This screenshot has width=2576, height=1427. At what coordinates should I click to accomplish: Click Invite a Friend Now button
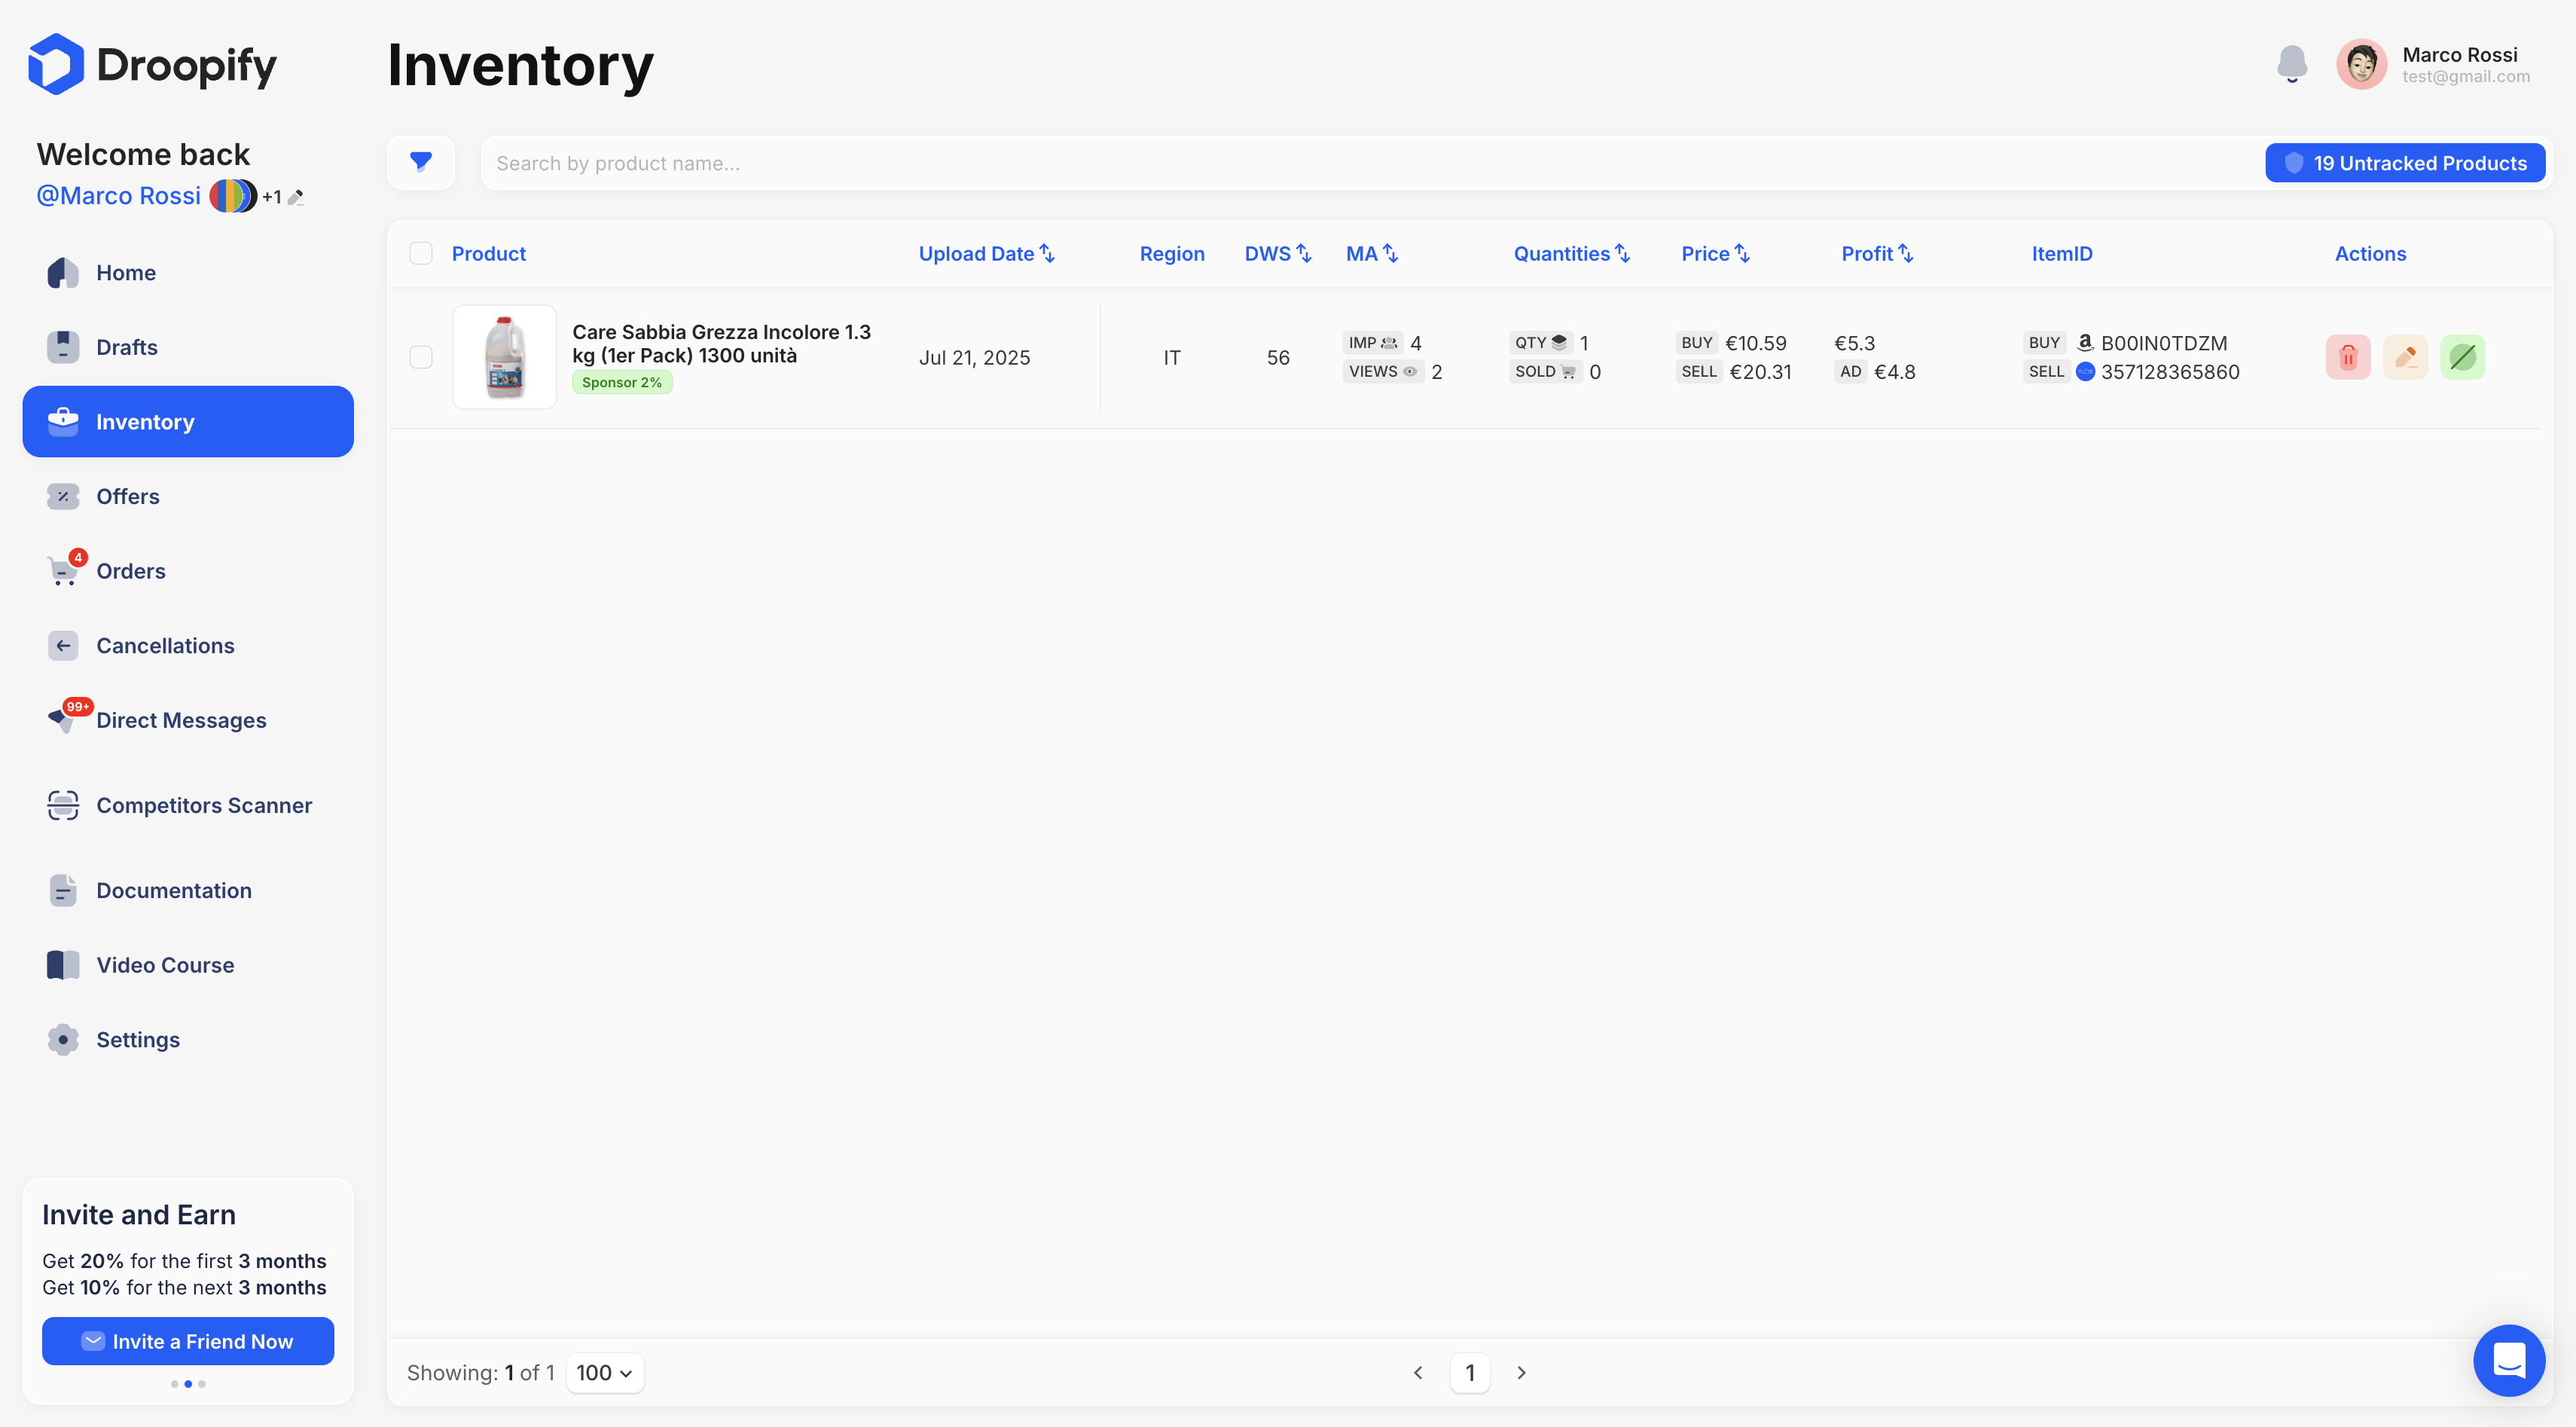pyautogui.click(x=188, y=1341)
